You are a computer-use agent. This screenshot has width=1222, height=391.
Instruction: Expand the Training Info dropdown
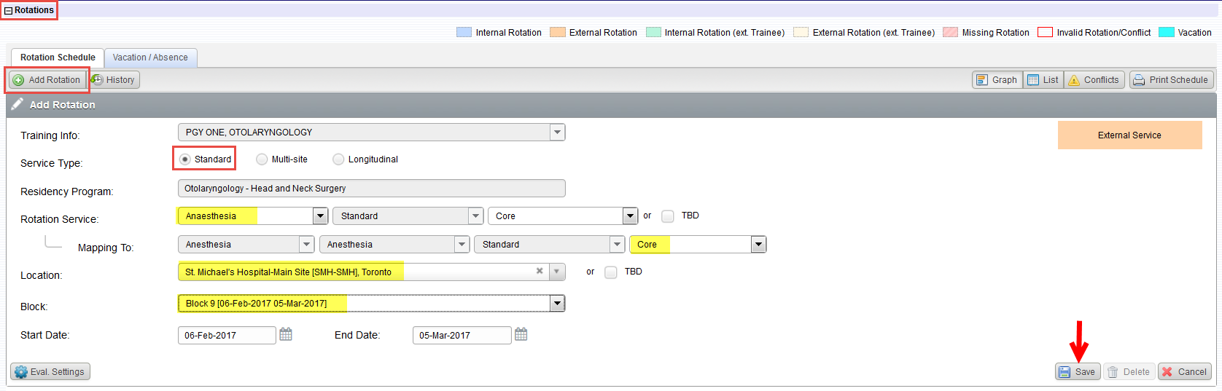point(557,133)
